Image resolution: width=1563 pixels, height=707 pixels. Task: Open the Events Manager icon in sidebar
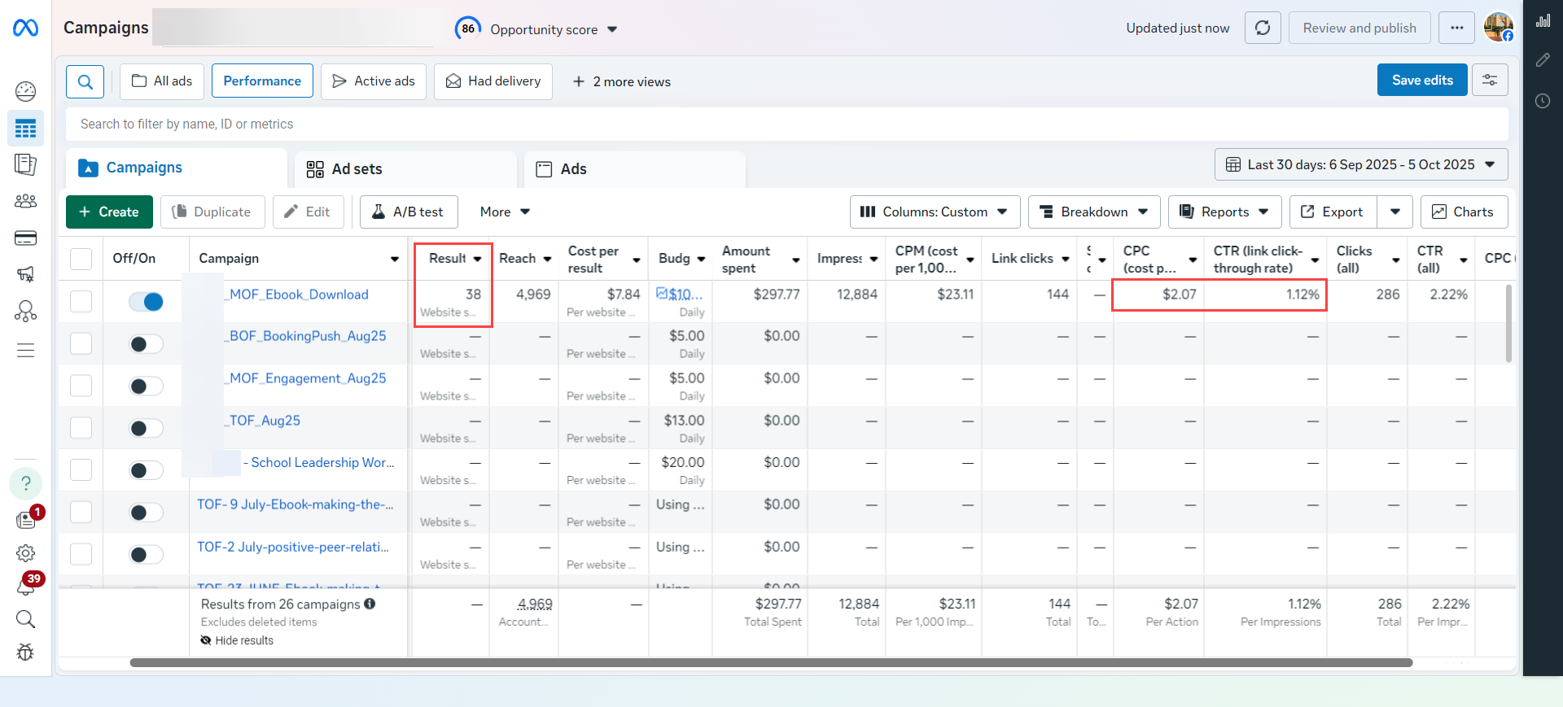pyautogui.click(x=26, y=311)
